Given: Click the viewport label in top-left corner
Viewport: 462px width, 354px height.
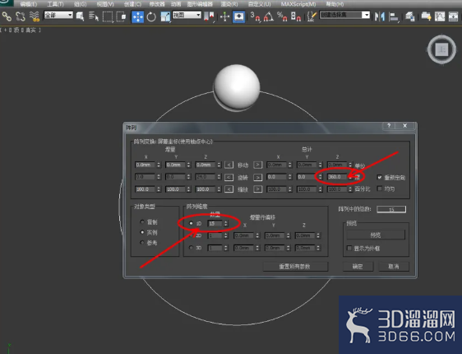Looking at the screenshot, I should coord(20,30).
